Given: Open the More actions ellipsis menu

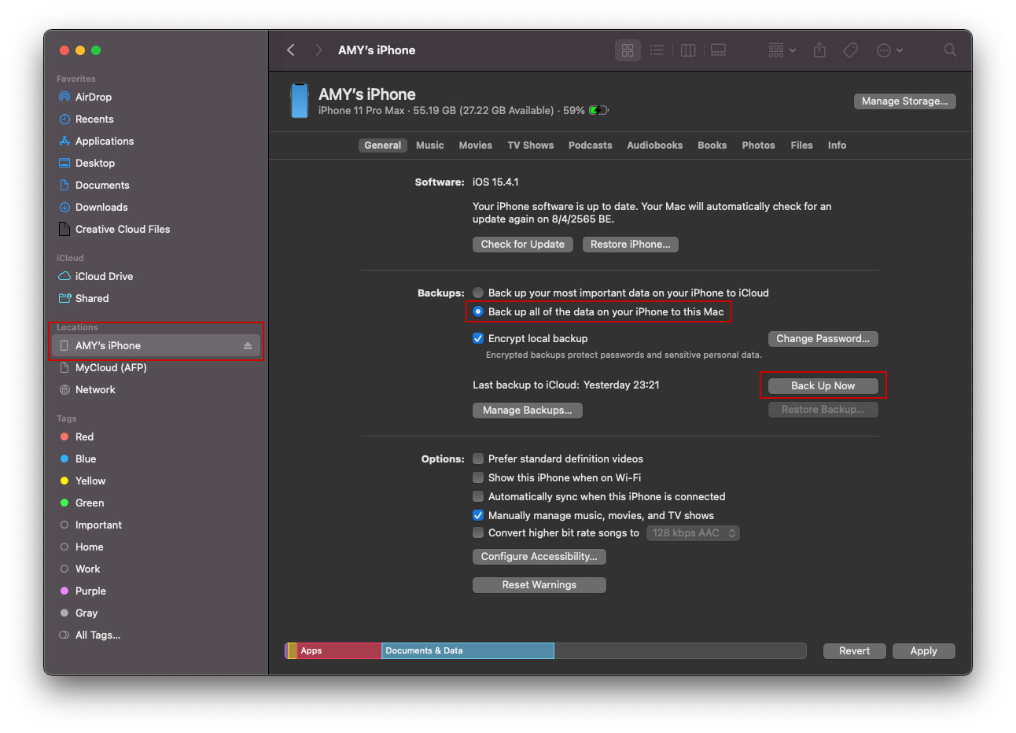Looking at the screenshot, I should (x=889, y=50).
